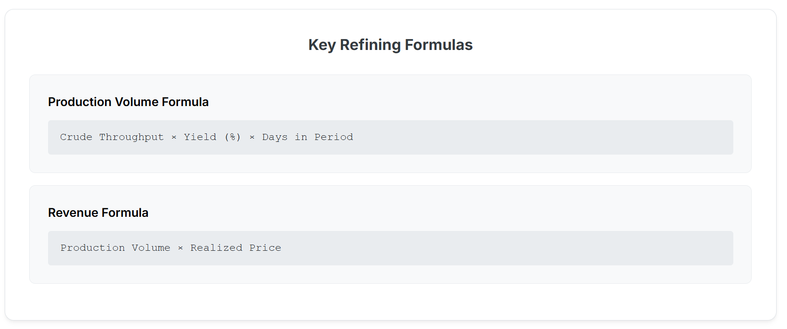Click the word Days in the formula

pyautogui.click(x=275, y=137)
